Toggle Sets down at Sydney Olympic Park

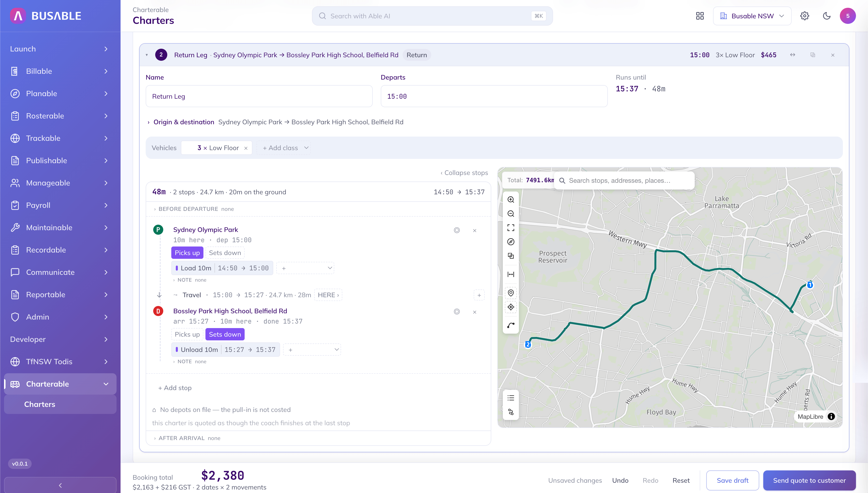tap(225, 253)
